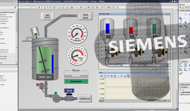Screen dimensions: 190x111
Task: Open the zoom percentage dropdown
Action: (117, 7)
